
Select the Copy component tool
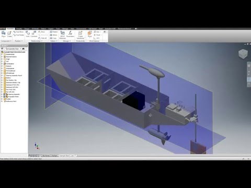[x=53, y=38]
